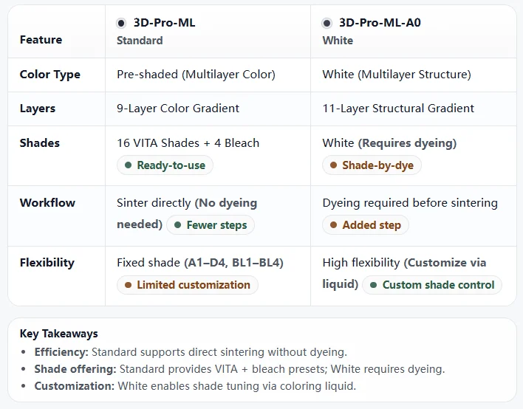This screenshot has height=409, width=523.
Task: Select the Shades row label
Action: [40, 142]
